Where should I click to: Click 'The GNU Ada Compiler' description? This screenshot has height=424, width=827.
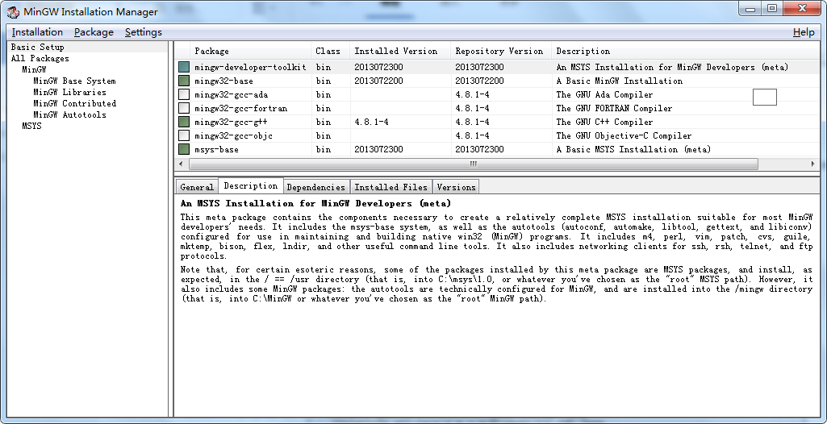pos(604,95)
